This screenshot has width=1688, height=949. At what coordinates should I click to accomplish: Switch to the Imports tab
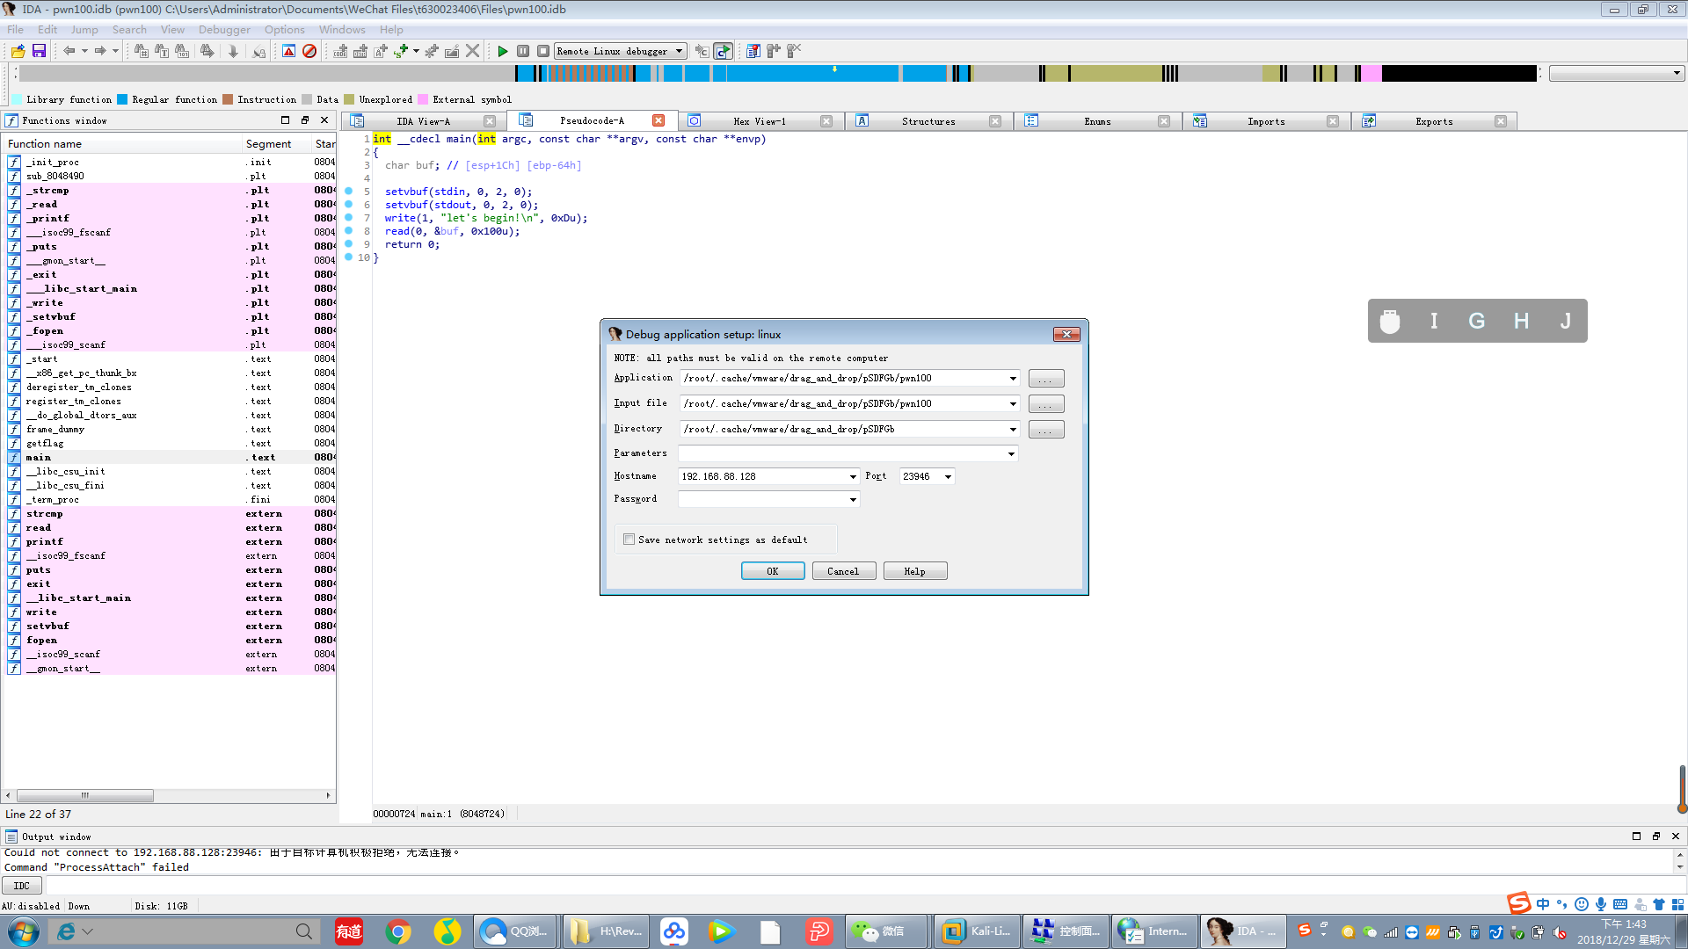point(1266,121)
